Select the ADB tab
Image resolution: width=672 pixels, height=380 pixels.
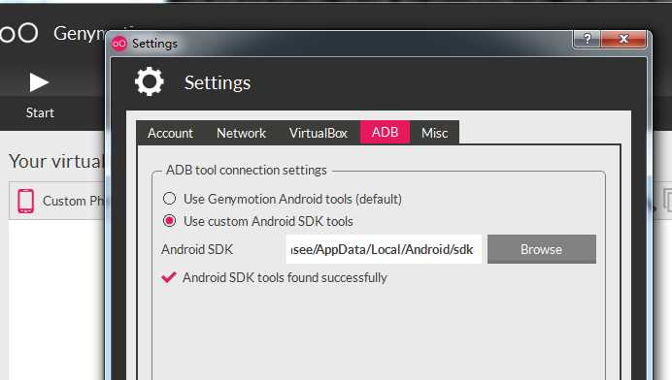385,132
